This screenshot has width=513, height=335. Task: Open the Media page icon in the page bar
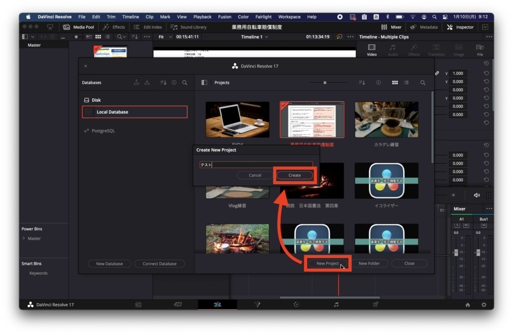click(139, 305)
